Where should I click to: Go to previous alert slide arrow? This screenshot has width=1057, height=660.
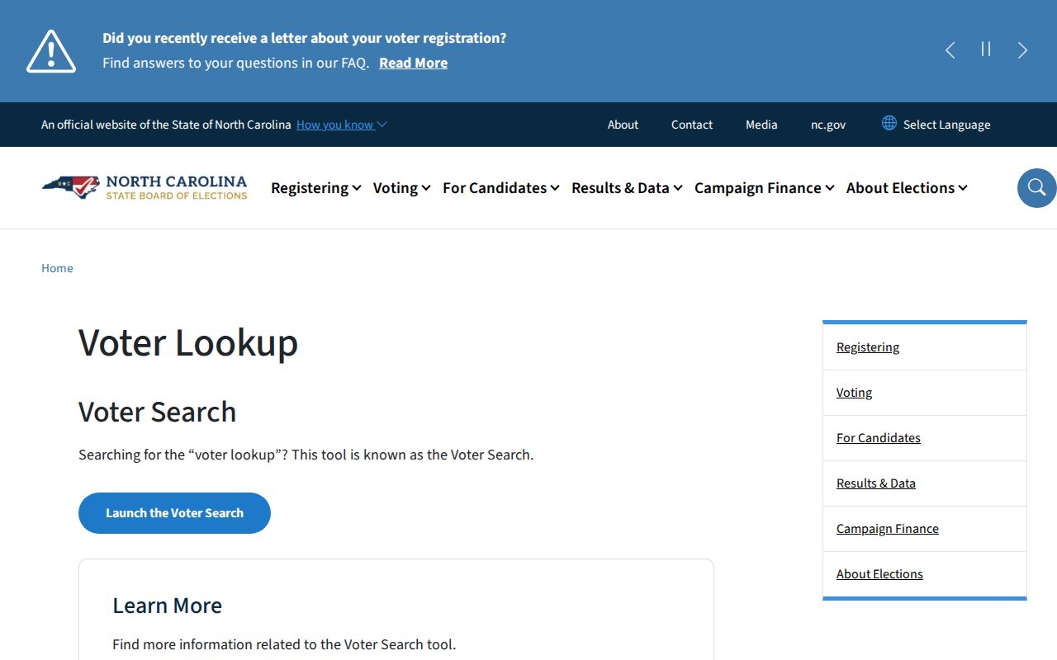950,50
